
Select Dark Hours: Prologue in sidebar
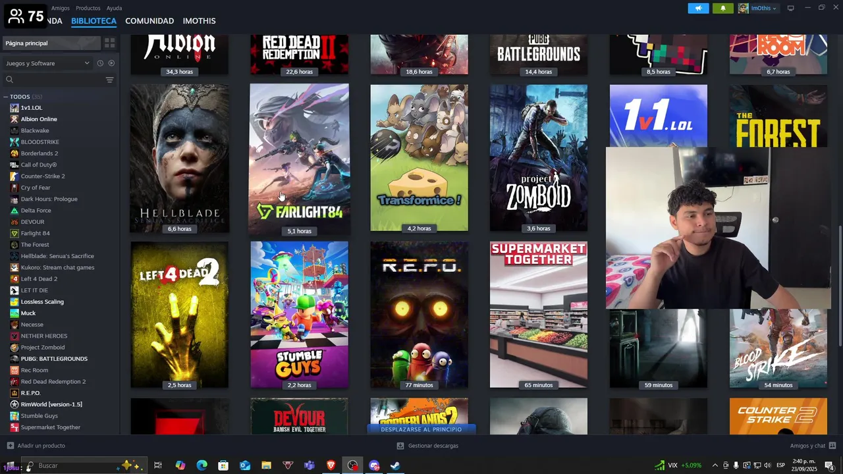49,199
